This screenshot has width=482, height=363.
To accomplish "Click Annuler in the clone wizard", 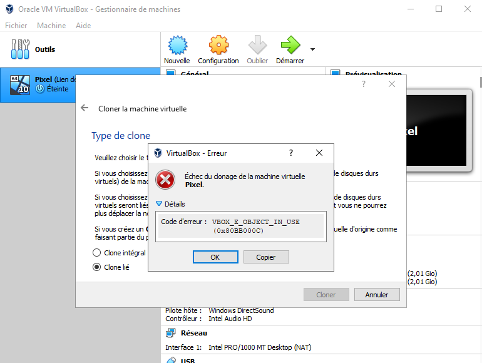I will pyautogui.click(x=377, y=295).
